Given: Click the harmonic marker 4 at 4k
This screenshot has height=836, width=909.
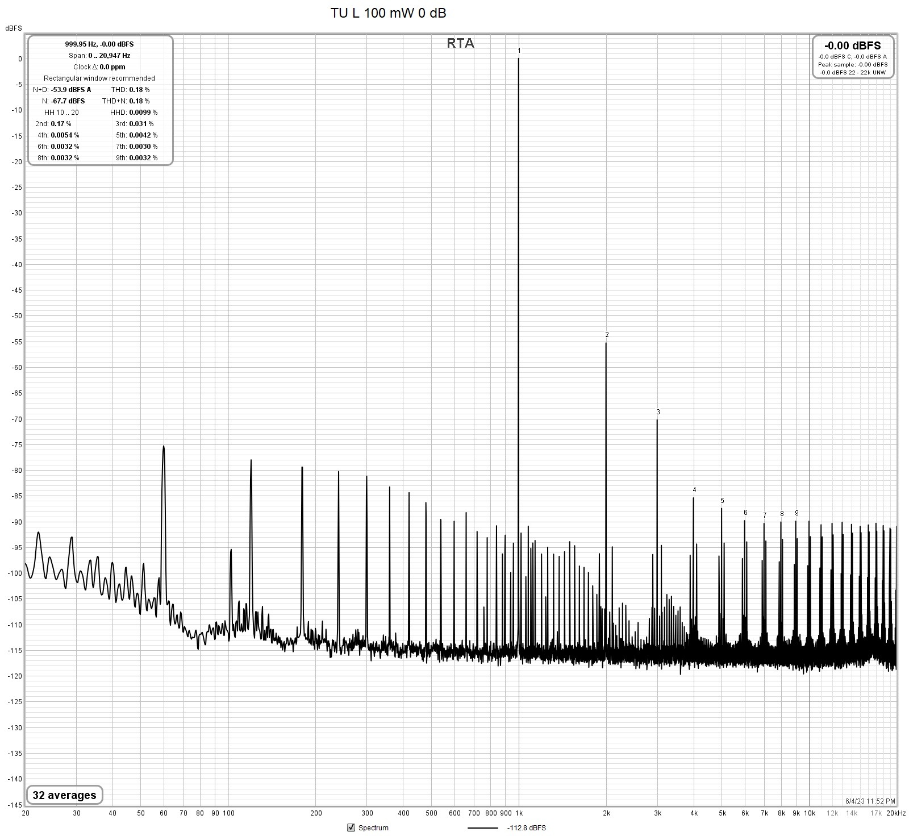Looking at the screenshot, I should click(694, 490).
